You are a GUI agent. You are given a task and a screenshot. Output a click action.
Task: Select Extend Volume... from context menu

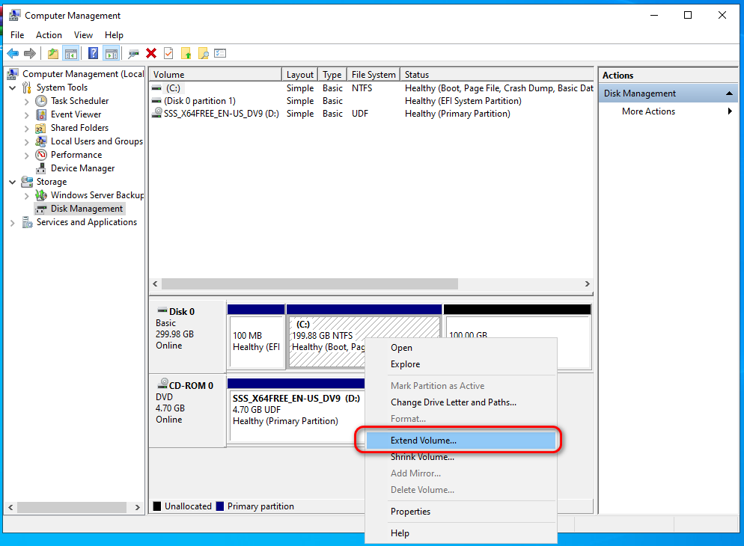(x=423, y=441)
